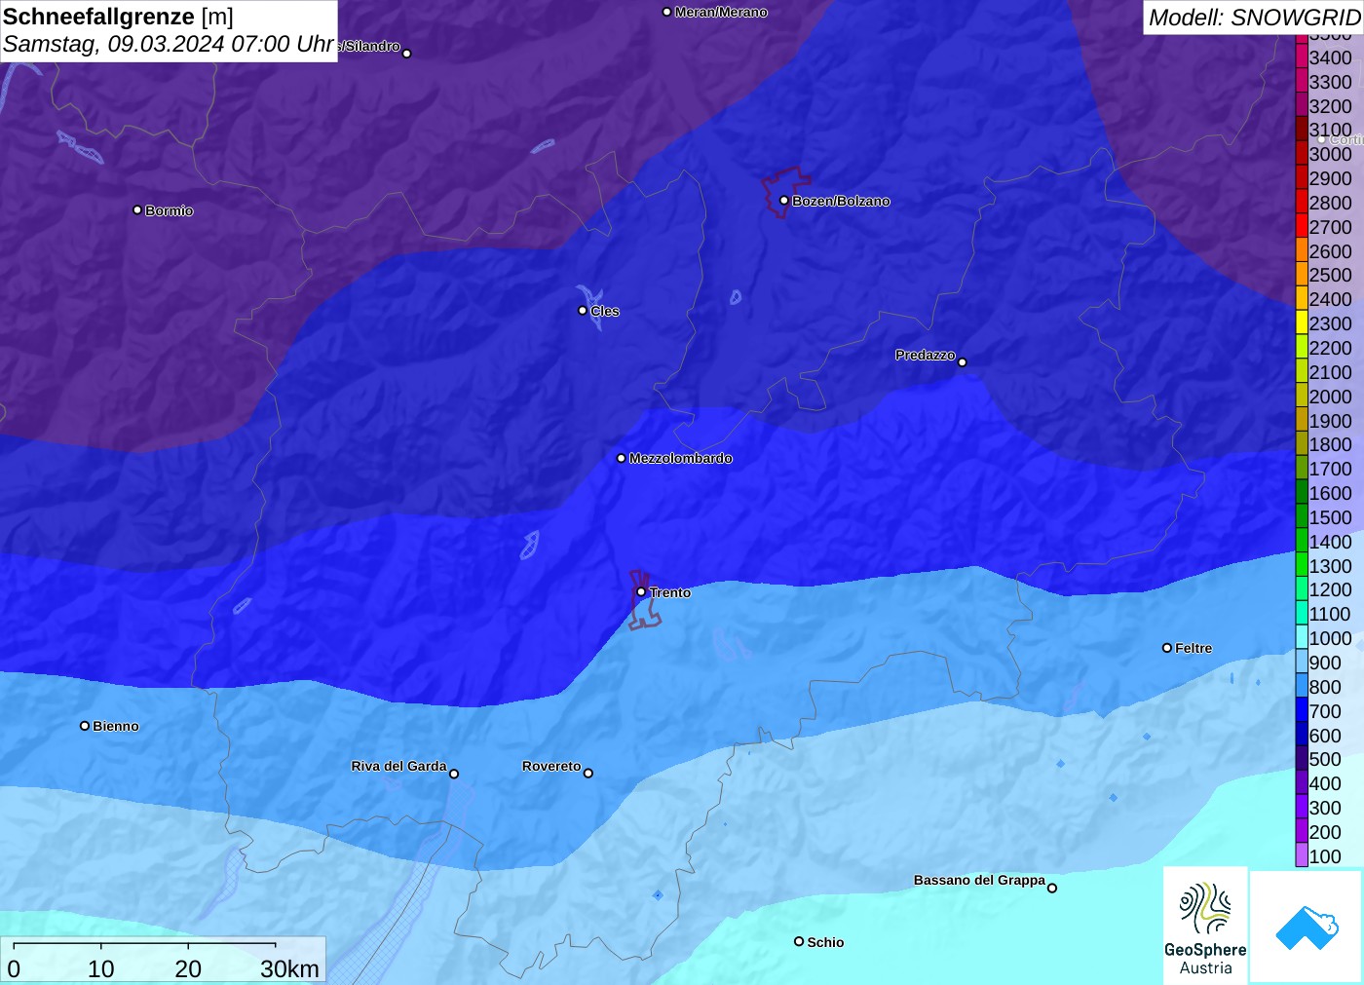This screenshot has height=985, width=1364.
Task: Click the 2300 m legend color swatch
Action: (x=1302, y=322)
